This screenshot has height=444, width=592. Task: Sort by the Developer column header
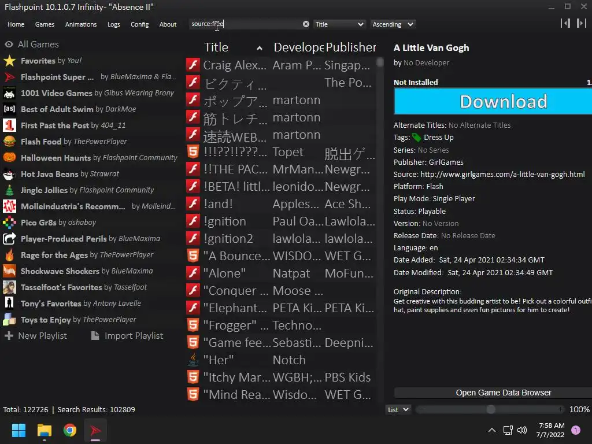tap(298, 47)
